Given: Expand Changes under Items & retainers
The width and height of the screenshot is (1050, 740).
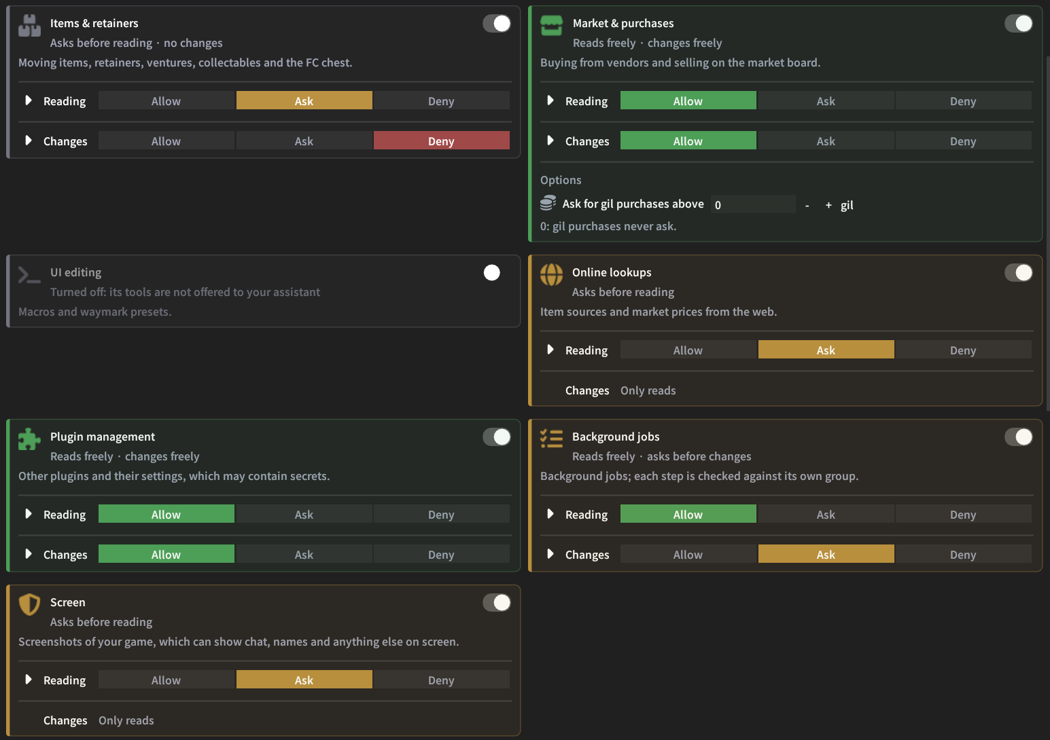Looking at the screenshot, I should tap(29, 141).
